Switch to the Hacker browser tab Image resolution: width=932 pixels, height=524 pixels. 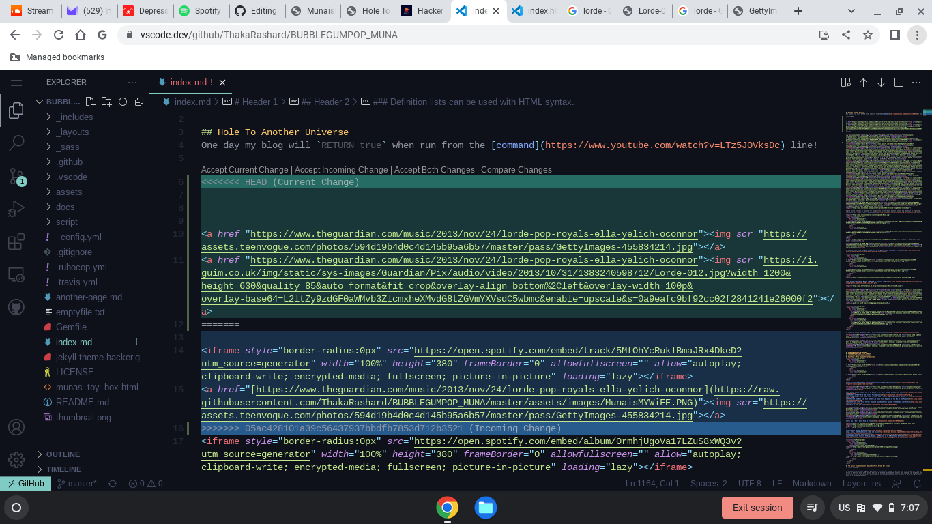[423, 11]
